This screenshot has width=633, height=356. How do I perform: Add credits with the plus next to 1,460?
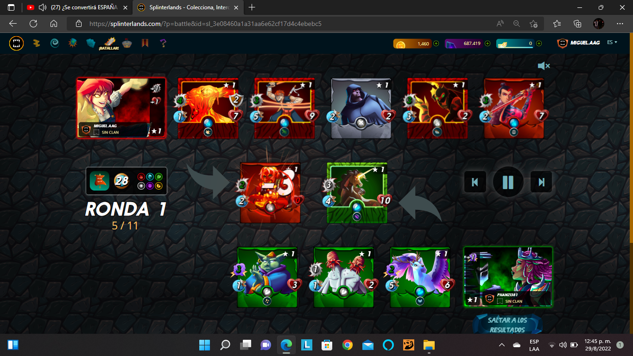point(436,44)
